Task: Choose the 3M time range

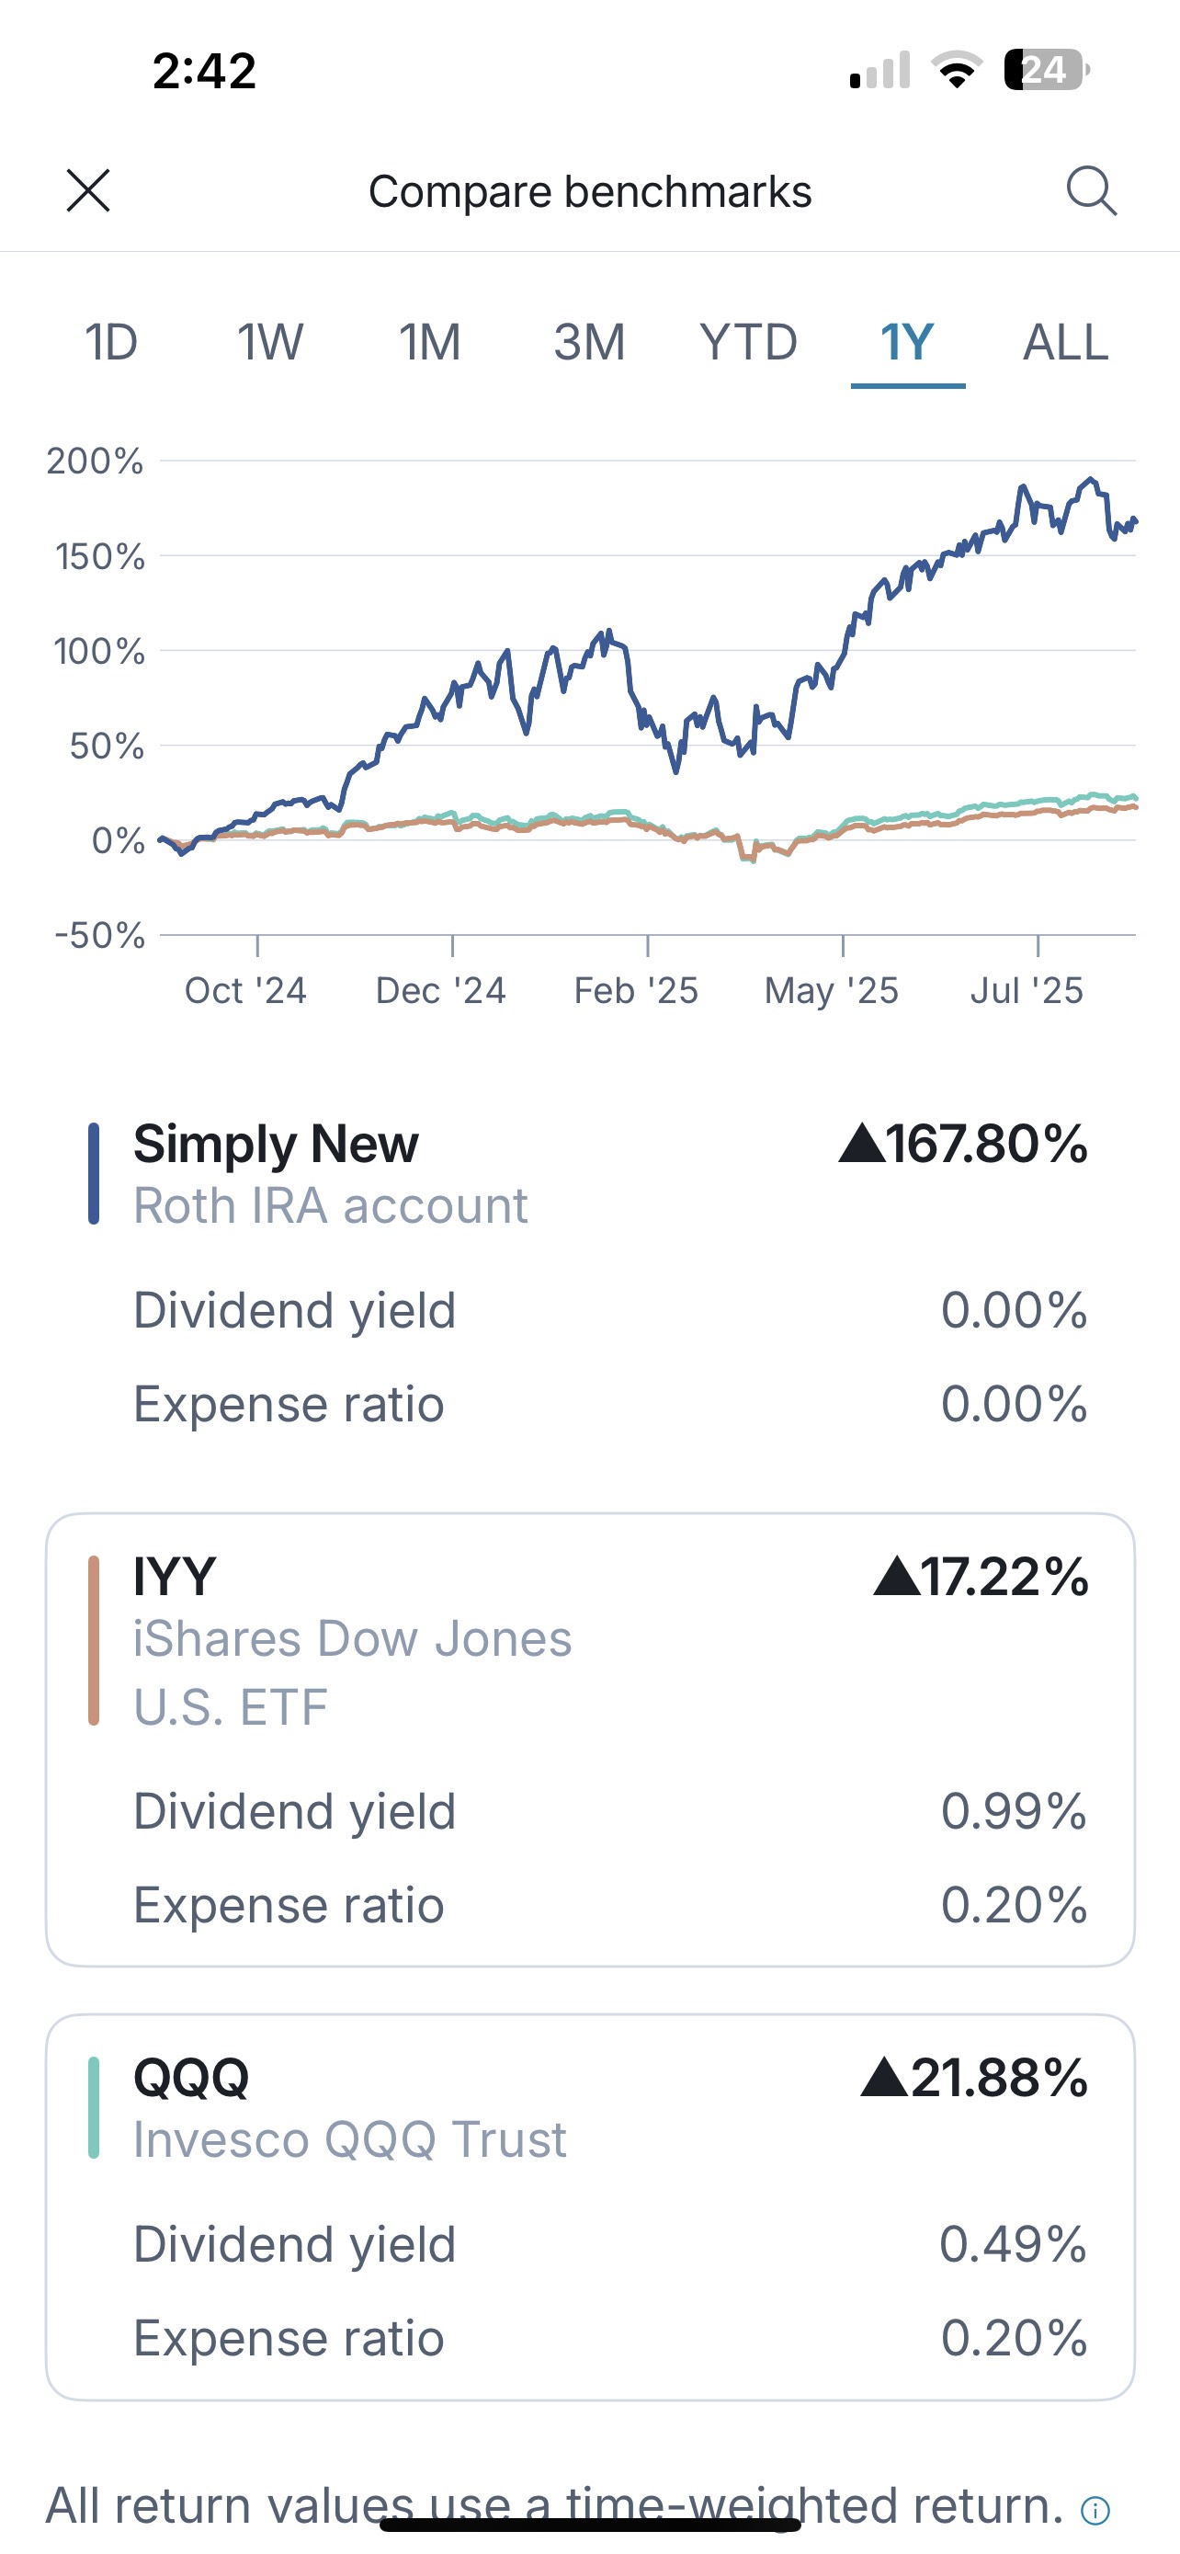Action: [x=588, y=343]
